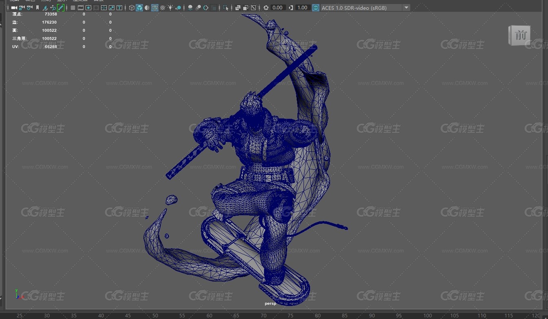Image resolution: width=548 pixels, height=319 pixels.
Task: Click the camera Bookmarks icon
Action: pos(37,8)
